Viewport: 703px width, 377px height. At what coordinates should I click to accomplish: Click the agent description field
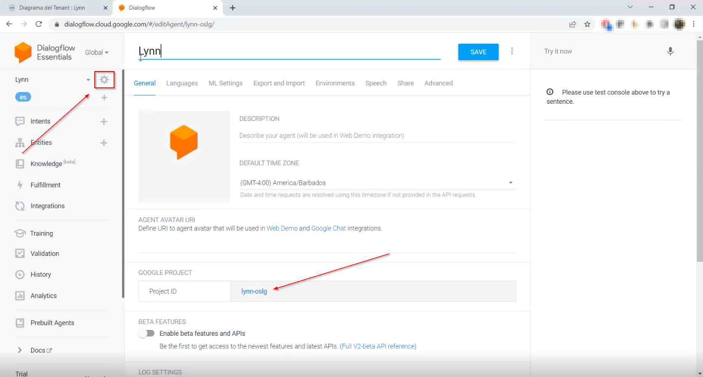pyautogui.click(x=378, y=135)
